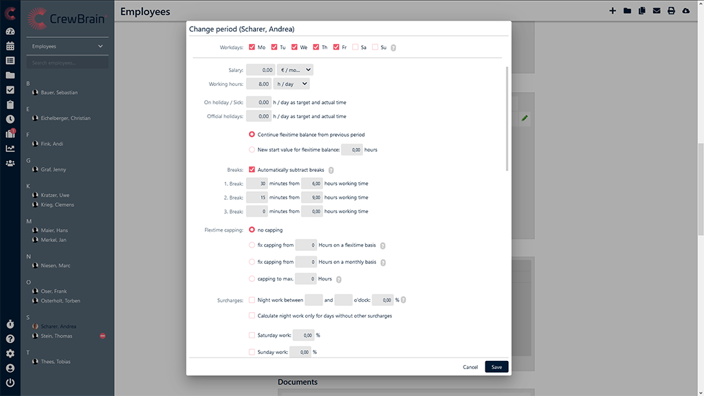Uncheck Automatically subtract breaks

point(252,170)
